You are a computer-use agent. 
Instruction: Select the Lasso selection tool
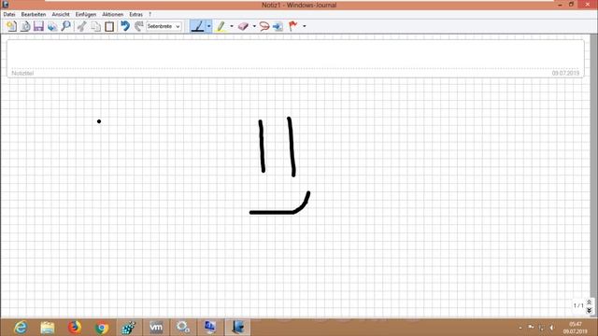[x=264, y=26]
